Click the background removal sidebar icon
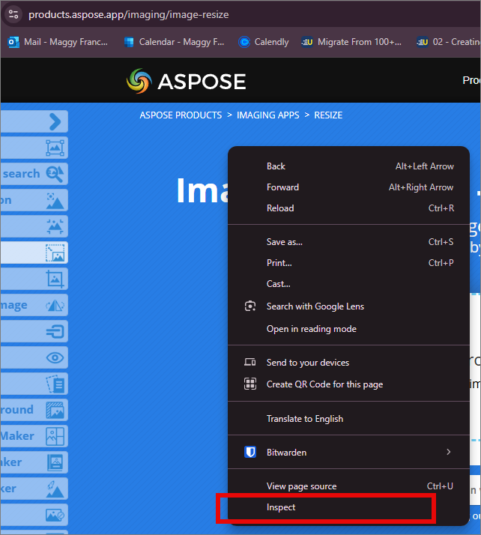 pos(55,410)
